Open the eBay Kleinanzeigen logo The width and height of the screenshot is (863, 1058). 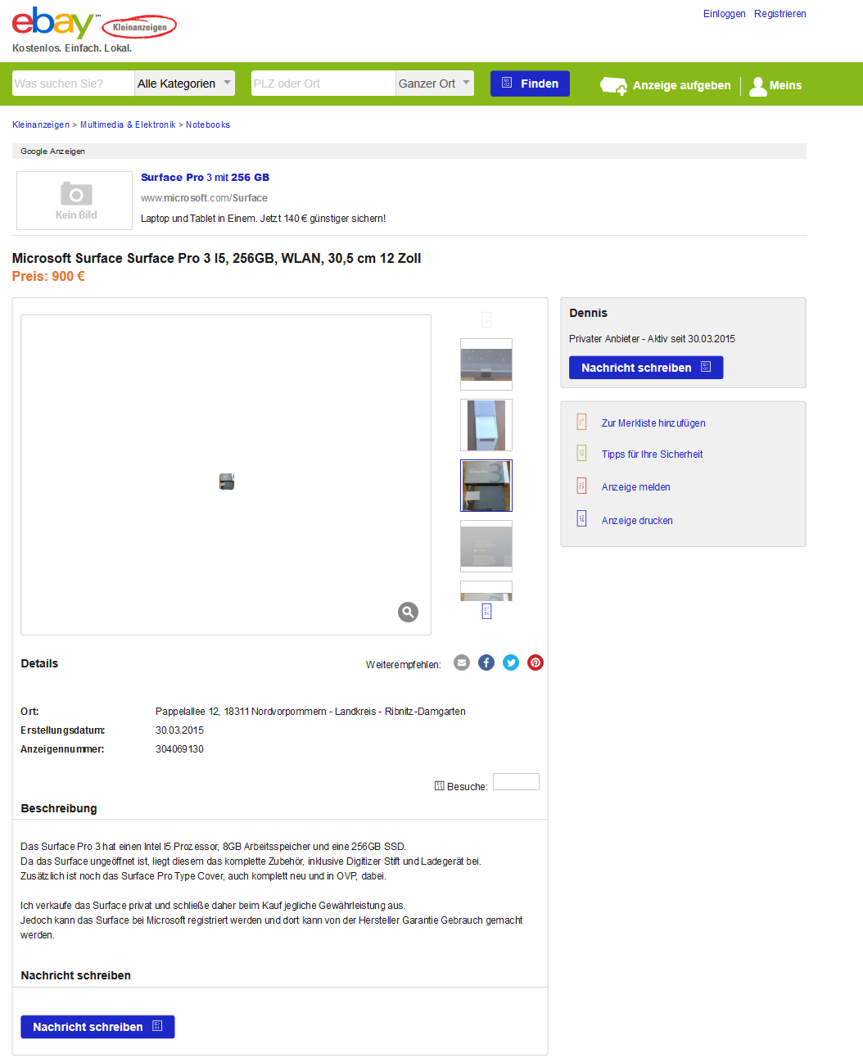94,25
